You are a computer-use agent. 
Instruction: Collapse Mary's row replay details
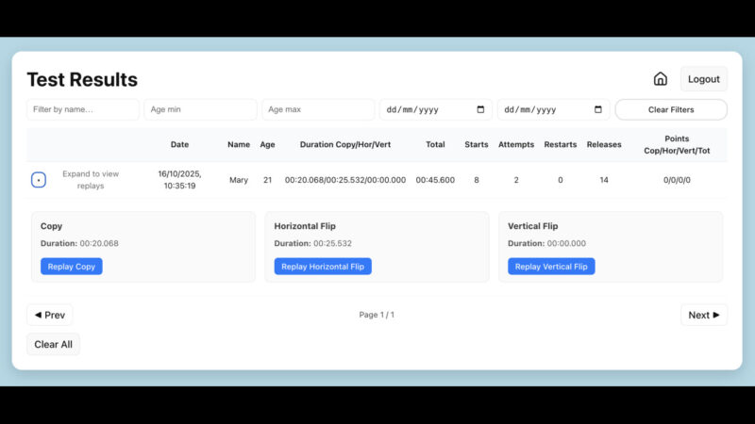tap(39, 180)
